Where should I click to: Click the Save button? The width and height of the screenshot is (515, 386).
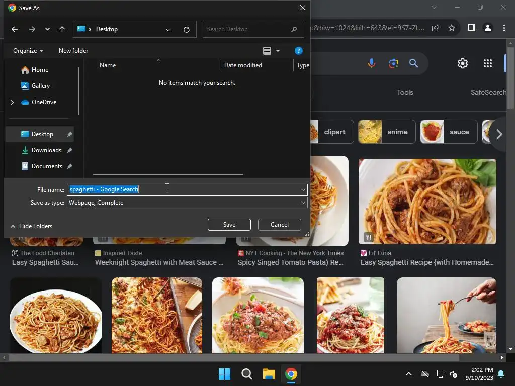coord(229,225)
